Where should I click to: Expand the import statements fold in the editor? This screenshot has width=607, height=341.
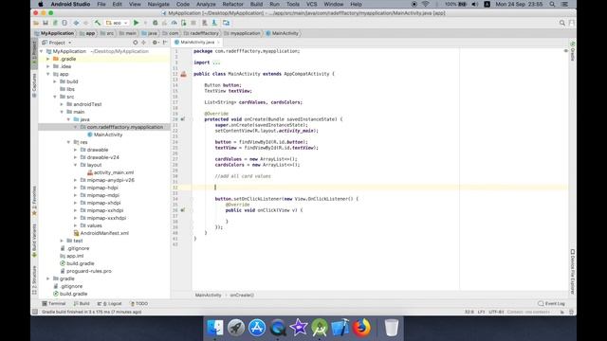click(216, 63)
